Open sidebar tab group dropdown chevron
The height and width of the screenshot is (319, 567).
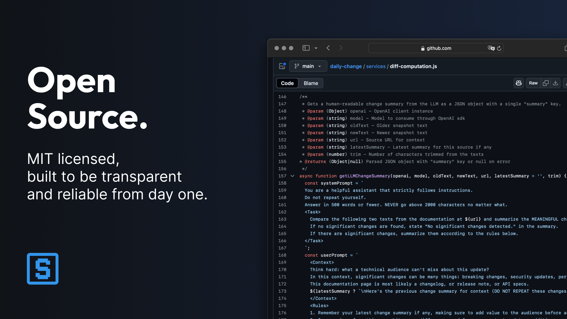point(316,48)
